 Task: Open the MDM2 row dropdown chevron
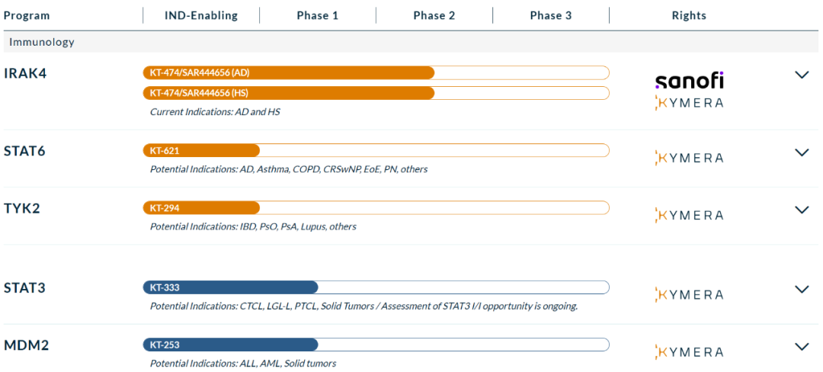(801, 346)
